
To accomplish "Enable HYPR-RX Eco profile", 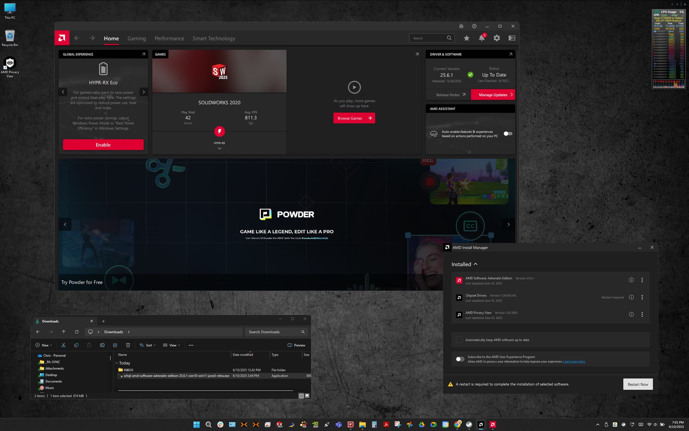I will coord(103,145).
